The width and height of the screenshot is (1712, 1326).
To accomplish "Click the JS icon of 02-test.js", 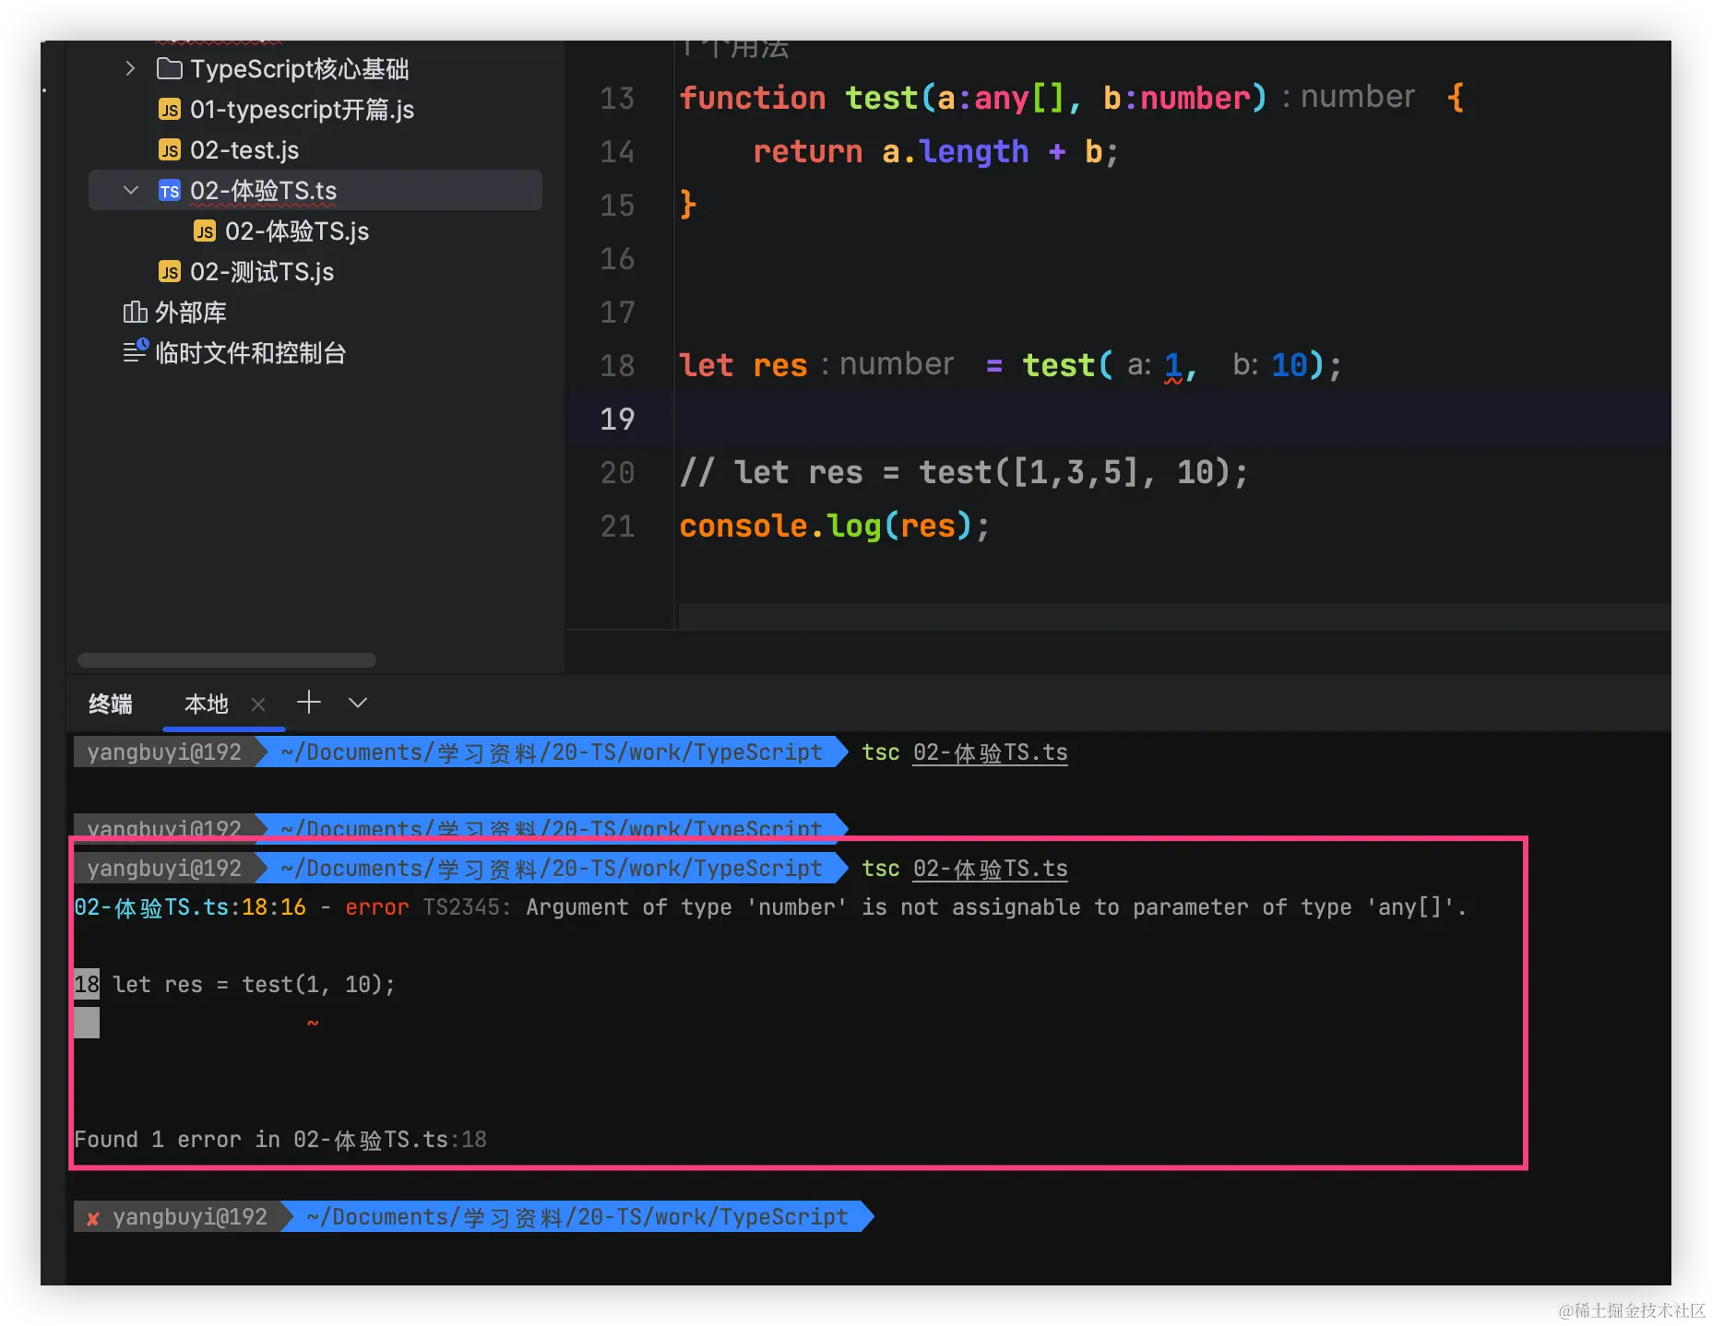I will click(x=170, y=150).
